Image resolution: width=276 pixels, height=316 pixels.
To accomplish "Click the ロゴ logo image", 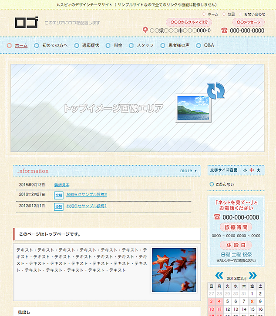I will pyautogui.click(x=26, y=22).
